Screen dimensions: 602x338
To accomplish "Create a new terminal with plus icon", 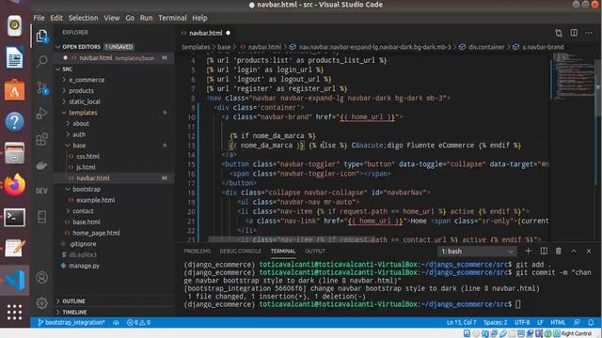I will coord(529,251).
